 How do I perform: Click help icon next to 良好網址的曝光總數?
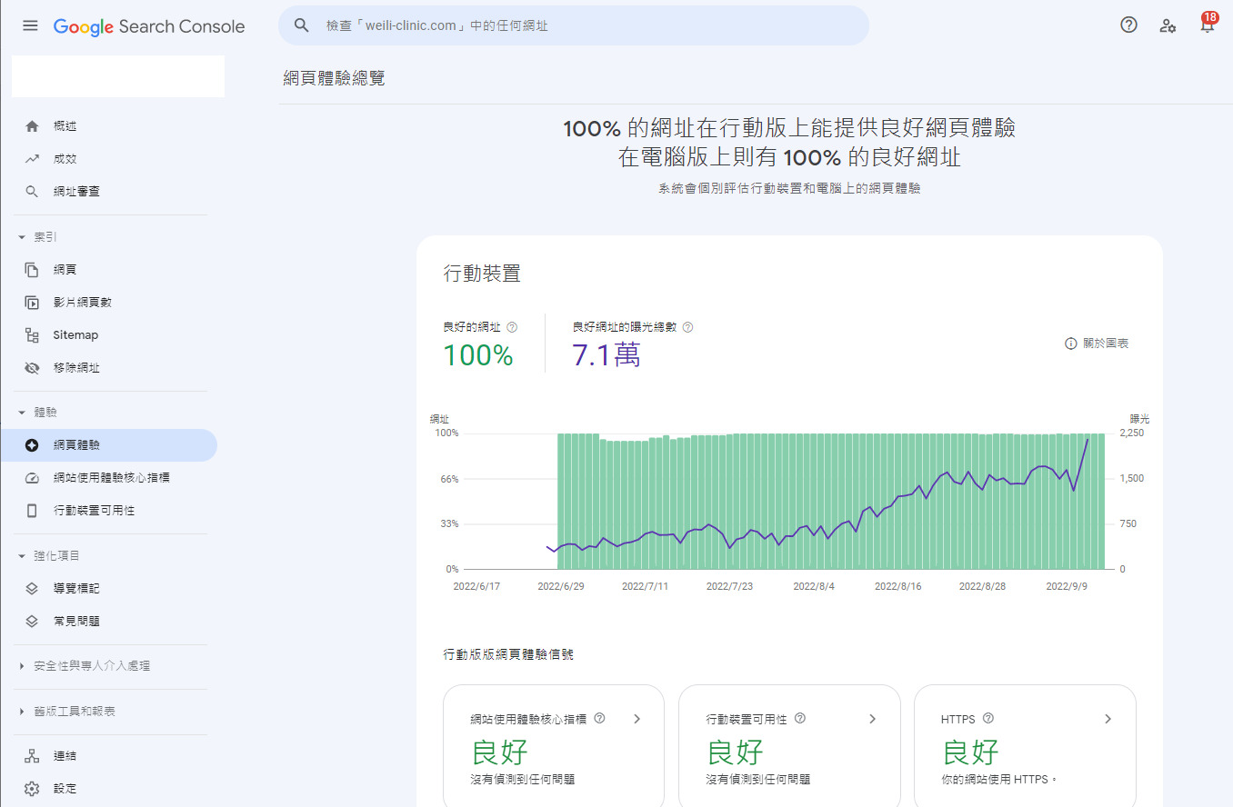687,327
